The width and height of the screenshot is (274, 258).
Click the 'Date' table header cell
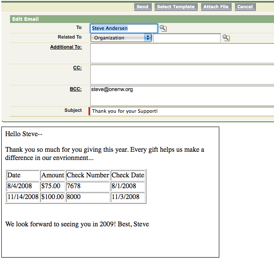(23, 175)
